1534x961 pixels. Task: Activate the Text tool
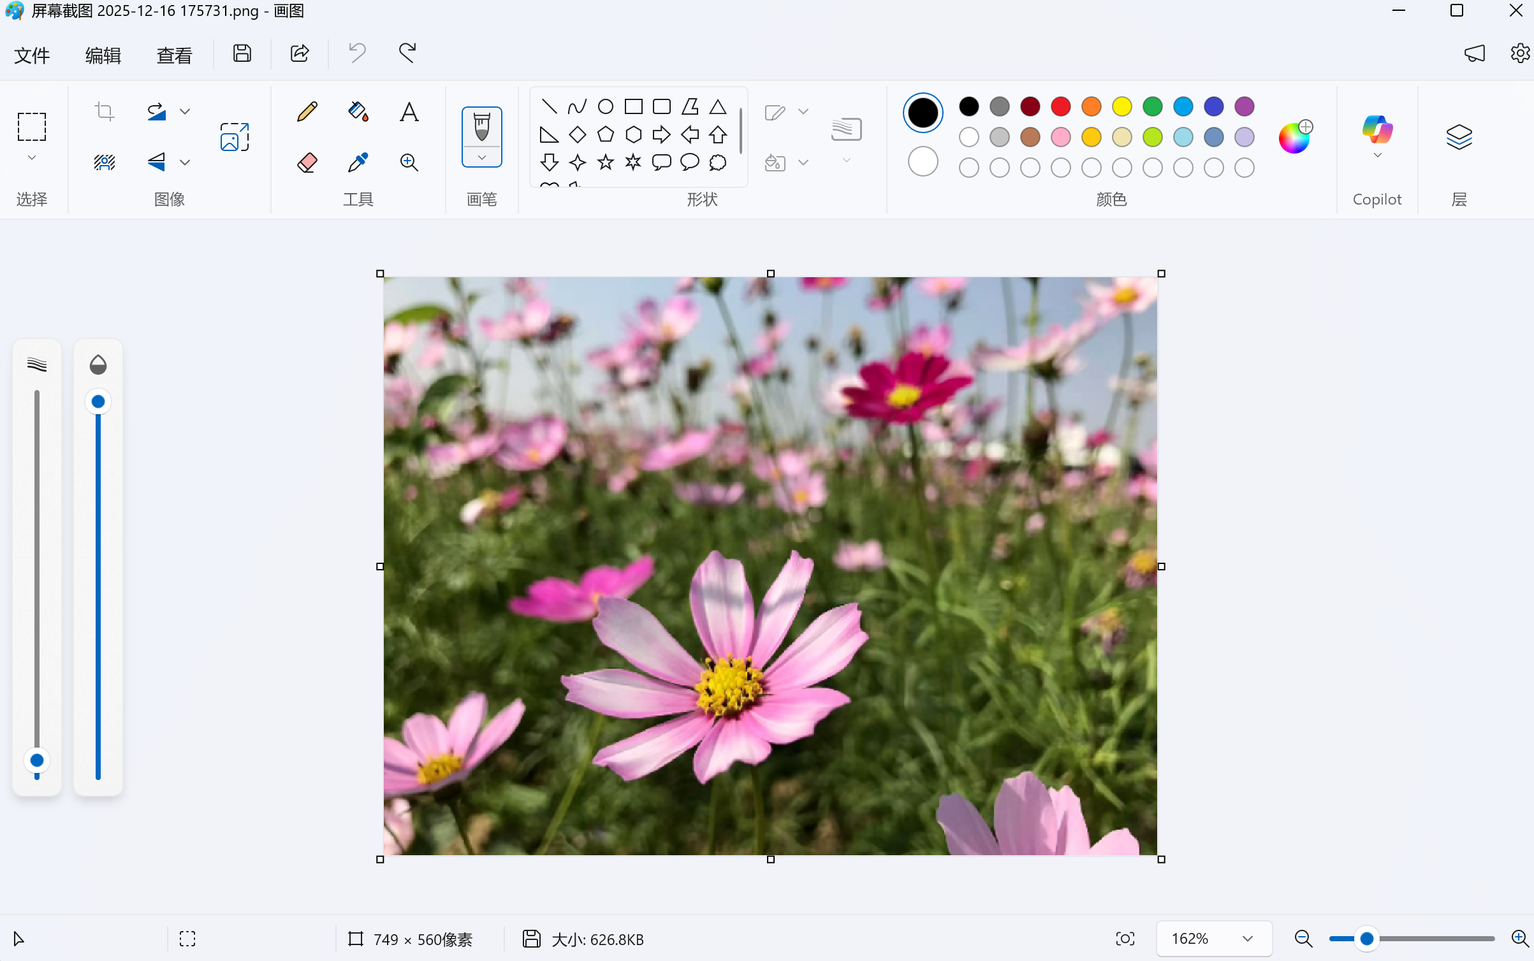click(x=409, y=112)
